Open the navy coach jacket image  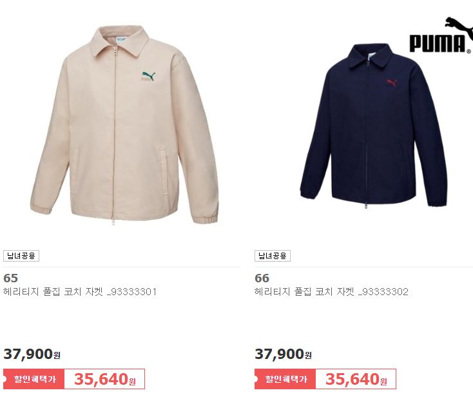[x=374, y=126]
